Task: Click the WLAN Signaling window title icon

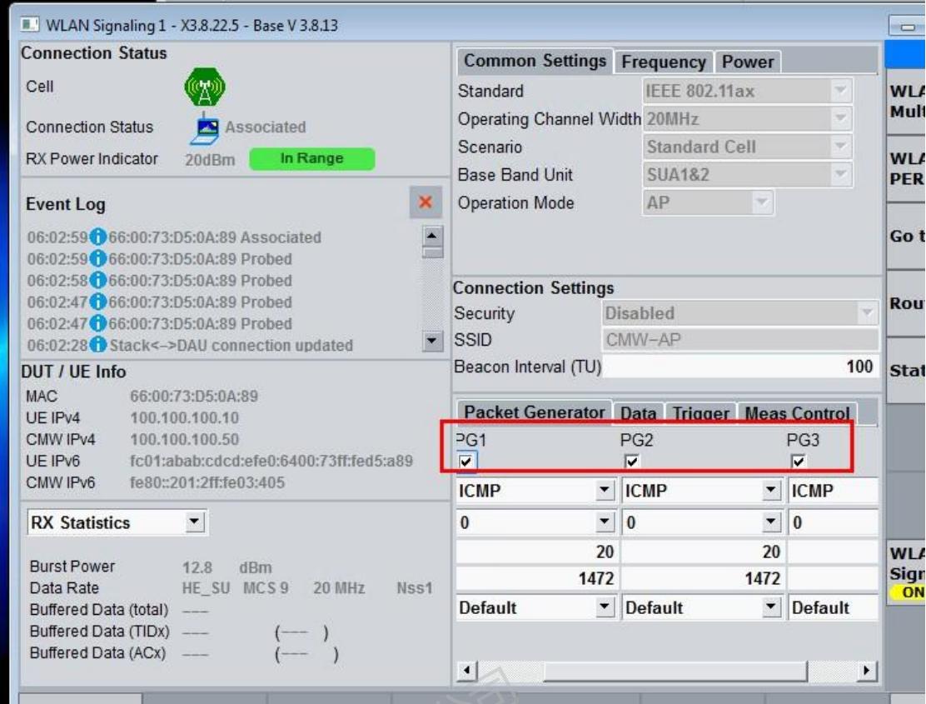Action: pos(29,25)
